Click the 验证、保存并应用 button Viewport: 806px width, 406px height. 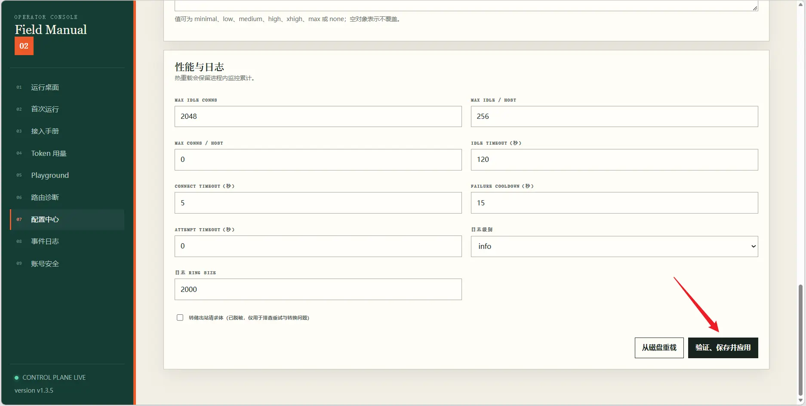point(723,348)
